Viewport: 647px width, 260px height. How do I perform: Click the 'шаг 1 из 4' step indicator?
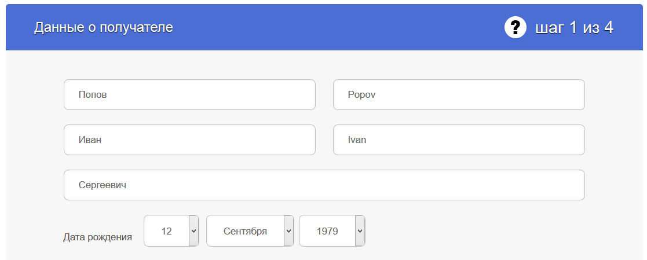tap(574, 28)
